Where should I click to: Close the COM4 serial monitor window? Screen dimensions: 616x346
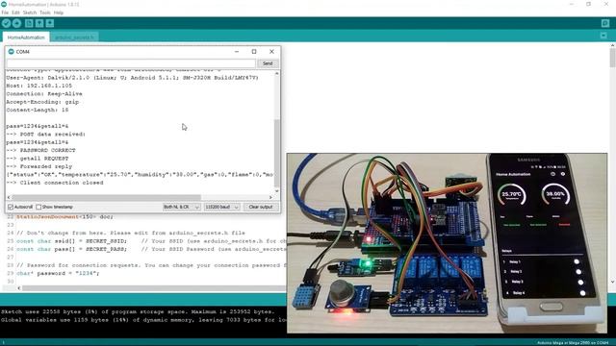[x=271, y=51]
